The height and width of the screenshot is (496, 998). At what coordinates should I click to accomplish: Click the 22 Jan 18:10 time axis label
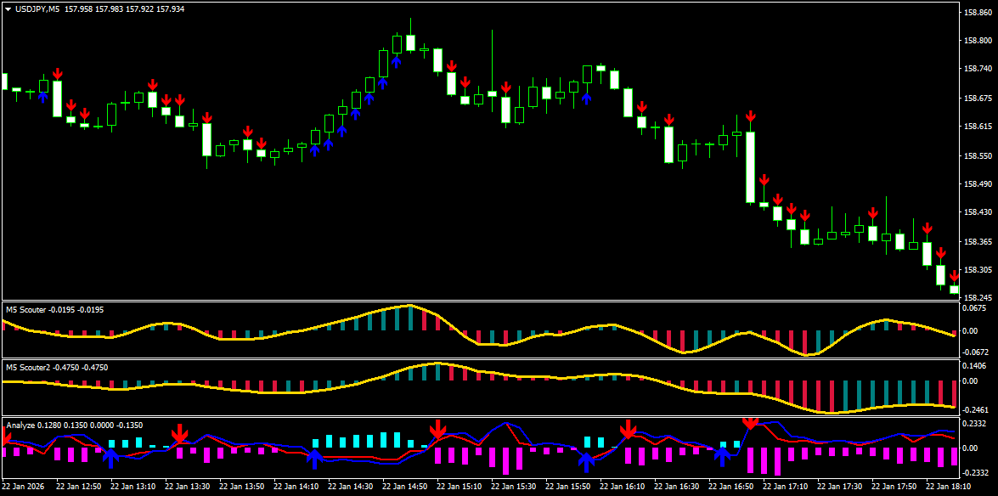click(949, 487)
